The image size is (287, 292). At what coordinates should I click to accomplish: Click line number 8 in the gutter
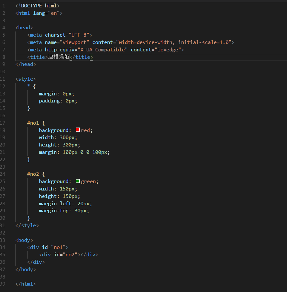pos(4,57)
